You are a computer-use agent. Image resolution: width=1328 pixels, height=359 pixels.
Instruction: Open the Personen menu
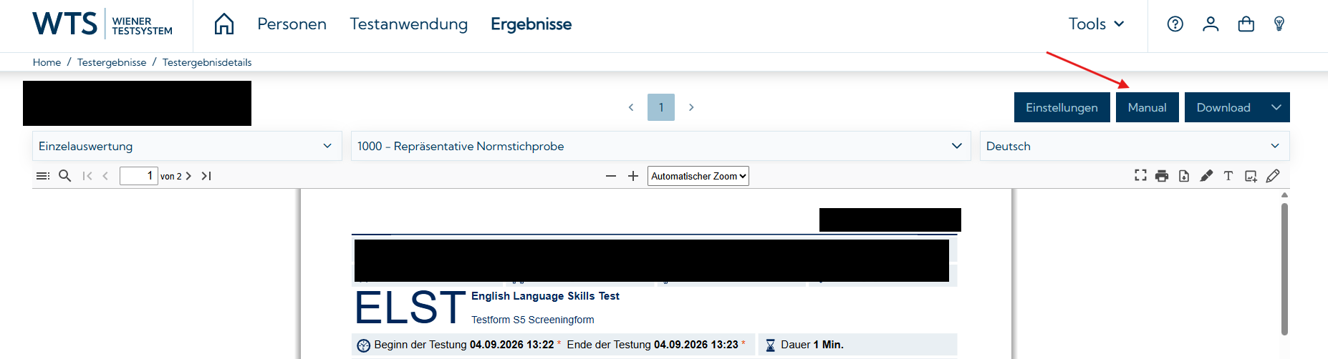292,24
